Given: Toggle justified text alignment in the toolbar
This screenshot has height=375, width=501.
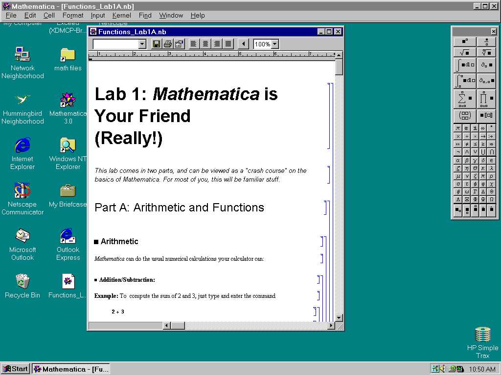Looking at the screenshot, I should tap(228, 43).
